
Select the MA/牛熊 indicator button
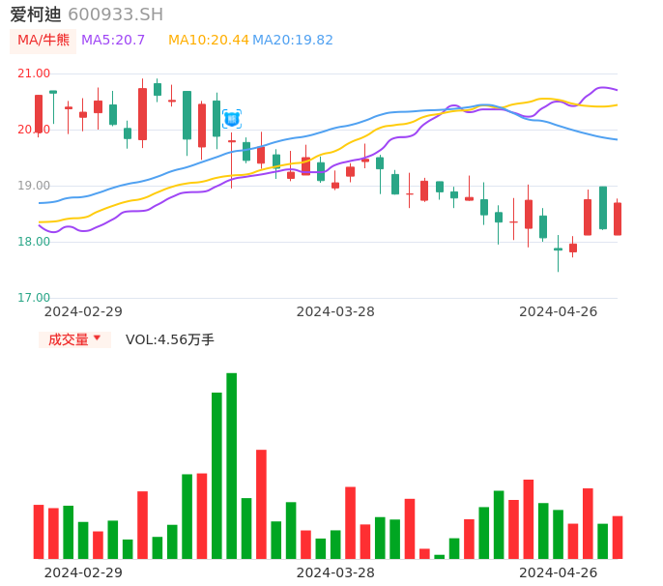pyautogui.click(x=43, y=41)
